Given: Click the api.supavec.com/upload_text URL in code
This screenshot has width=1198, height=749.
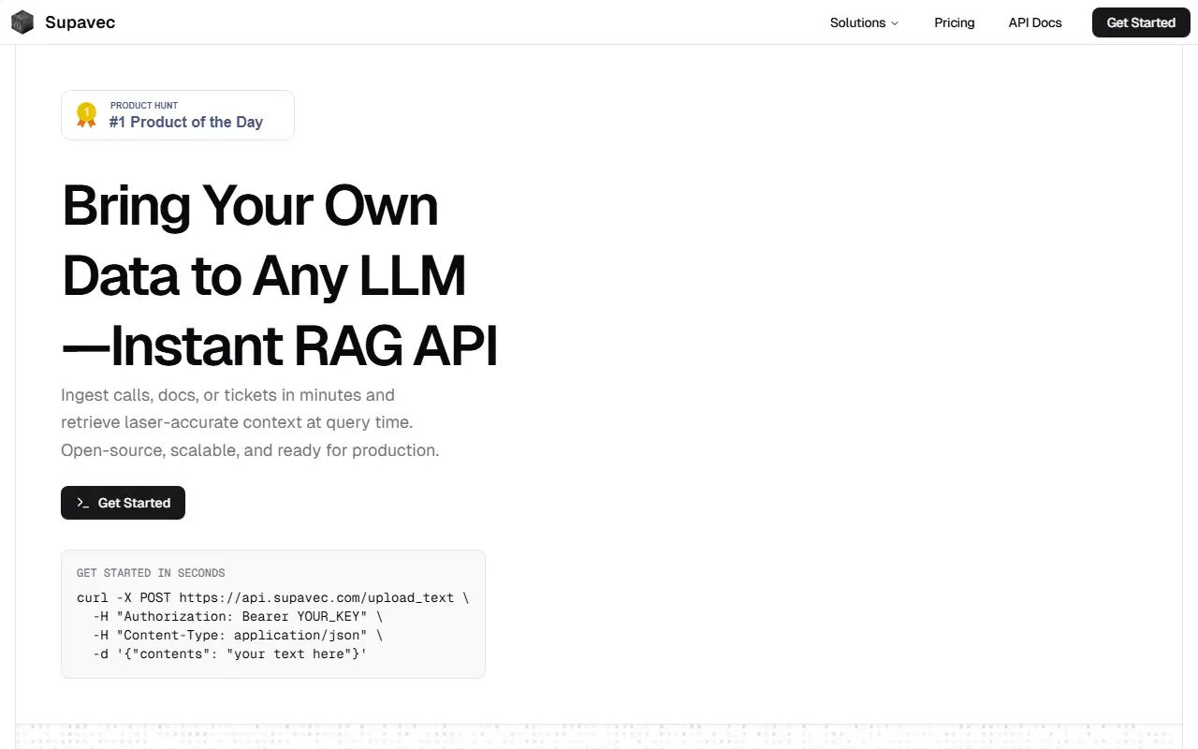Looking at the screenshot, I should coord(316,597).
